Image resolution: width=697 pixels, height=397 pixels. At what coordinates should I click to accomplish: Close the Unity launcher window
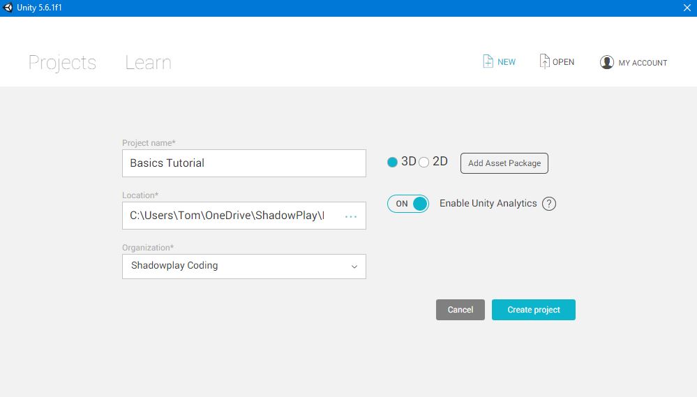(x=686, y=8)
